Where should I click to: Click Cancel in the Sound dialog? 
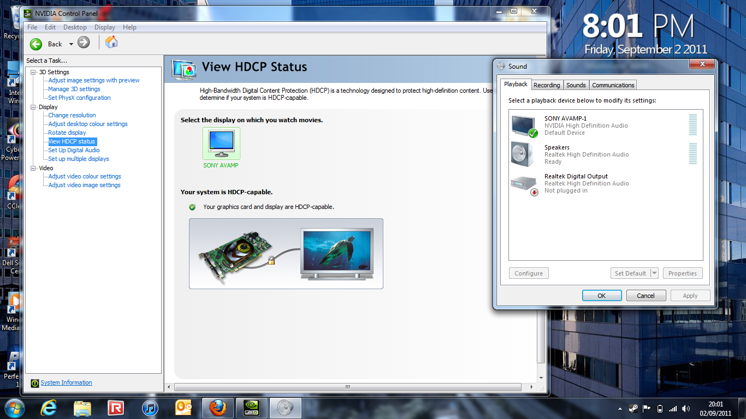pyautogui.click(x=646, y=296)
